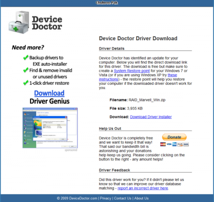Open the About Us footer link

click(141, 198)
